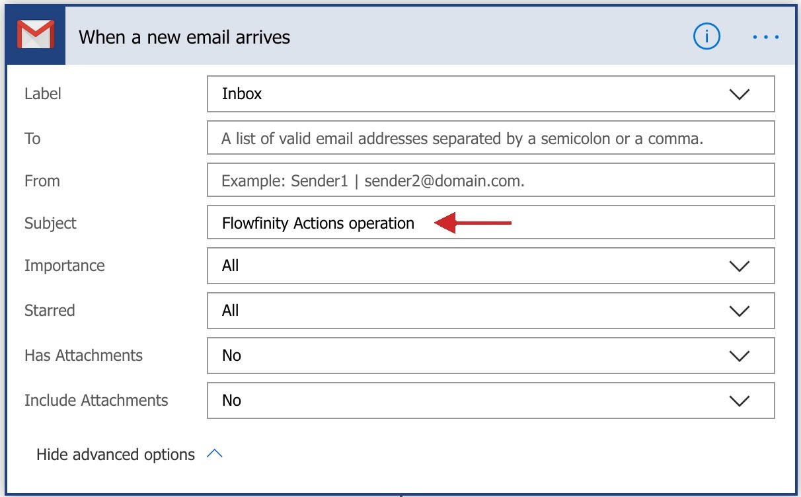The width and height of the screenshot is (801, 497).
Task: Open the three-dot more options menu
Action: (x=766, y=37)
